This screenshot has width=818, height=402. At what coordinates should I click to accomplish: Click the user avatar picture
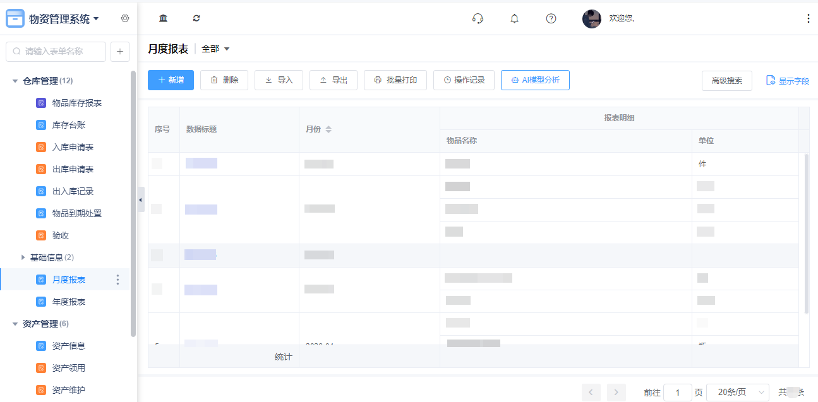591,18
